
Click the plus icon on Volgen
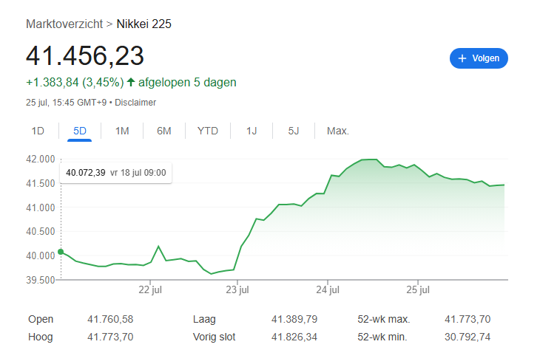(x=462, y=58)
